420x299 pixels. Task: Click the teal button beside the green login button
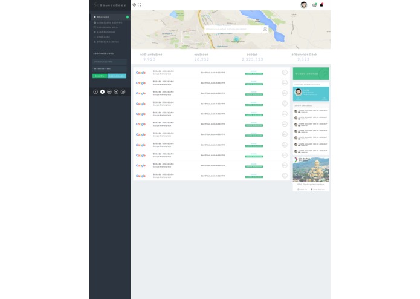117,76
